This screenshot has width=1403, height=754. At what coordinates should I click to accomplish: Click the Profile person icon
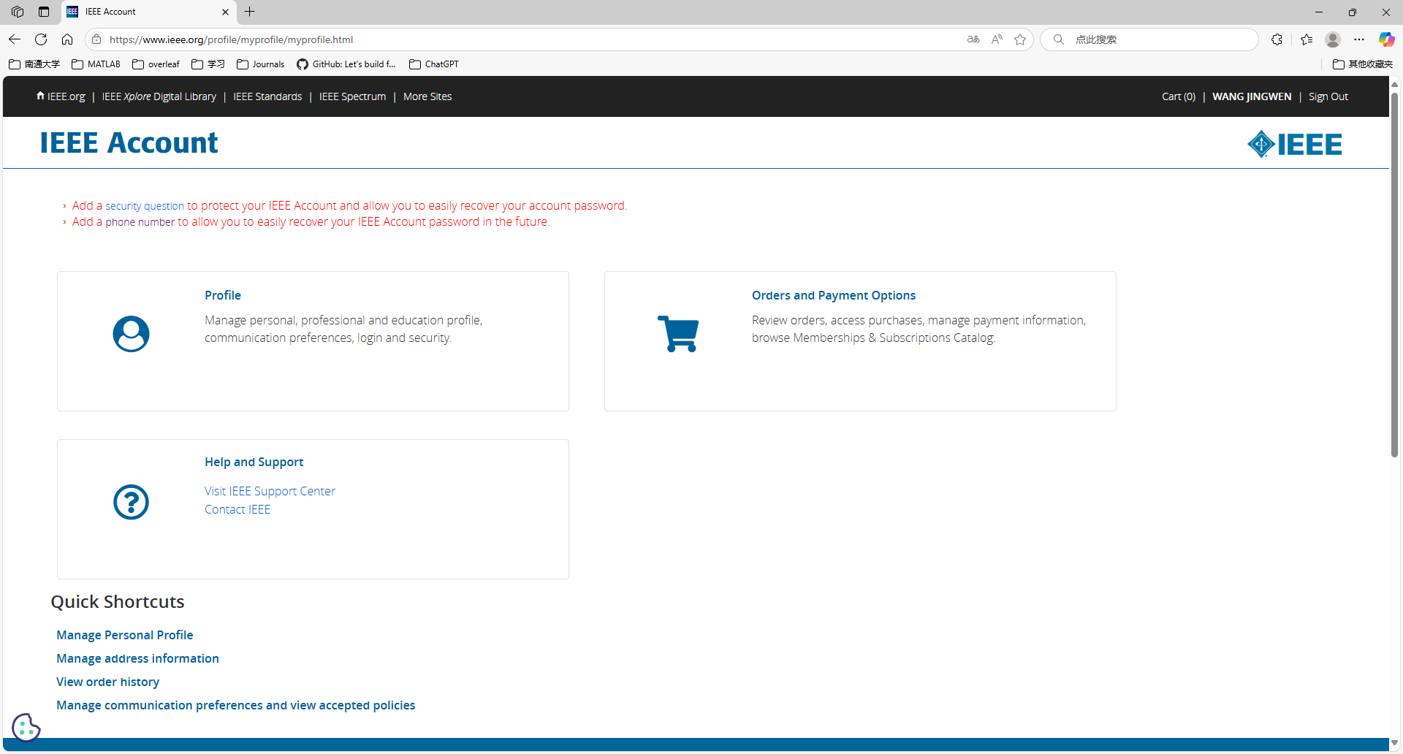click(131, 334)
